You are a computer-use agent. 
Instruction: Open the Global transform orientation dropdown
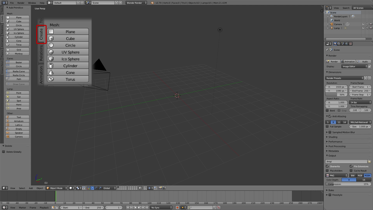tap(110, 188)
